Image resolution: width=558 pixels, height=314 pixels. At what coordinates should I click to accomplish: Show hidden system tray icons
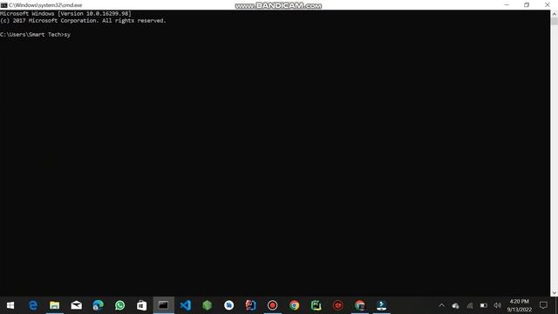[x=442, y=305]
